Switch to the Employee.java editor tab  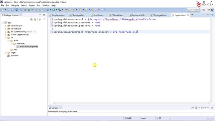57,15
